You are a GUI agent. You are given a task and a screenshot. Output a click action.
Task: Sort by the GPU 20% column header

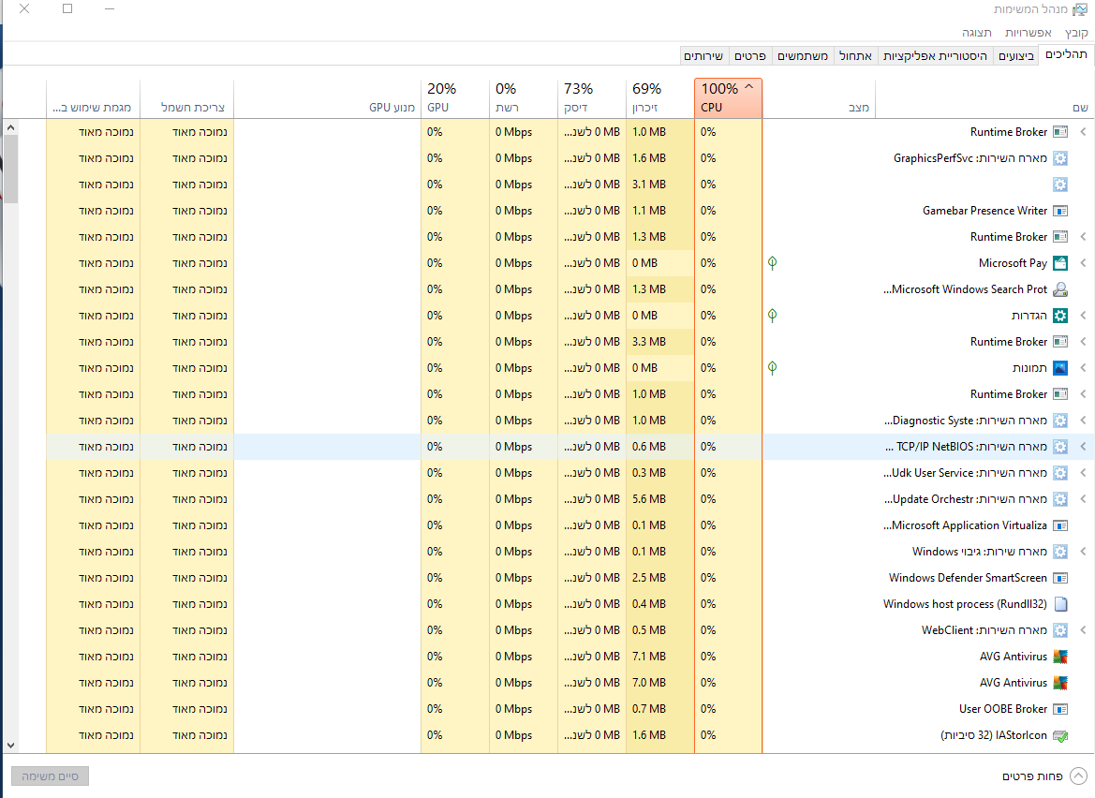[455, 97]
